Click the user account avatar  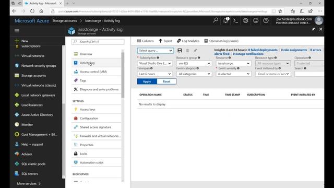(x=319, y=21)
